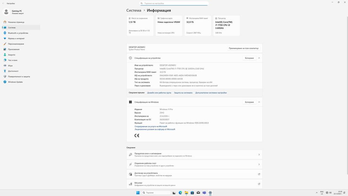Open the processor card i7-7700 CPU
The width and height of the screenshot is (348, 196).
pos(227,25)
